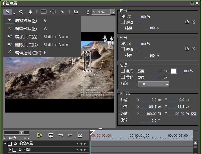Viewport: 201px width, 154px height.
Task: Click the graph curve view icon
Action: coord(80,135)
